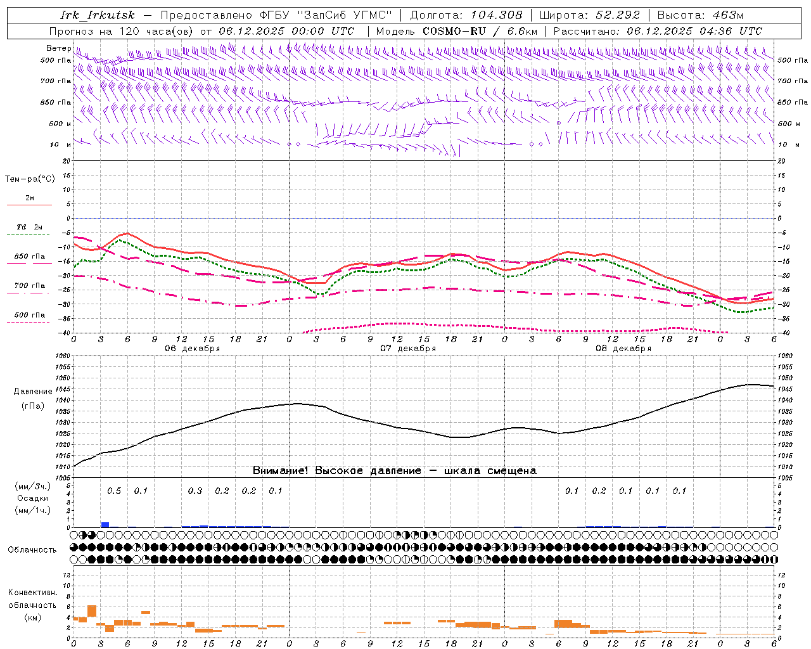The image size is (811, 649).
Task: Click the 'Давление' pressure panel label
Action: coord(33,392)
